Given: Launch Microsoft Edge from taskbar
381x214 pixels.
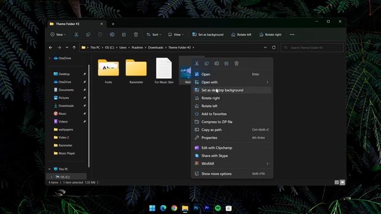Looking at the screenshot, I should (x=163, y=208).
